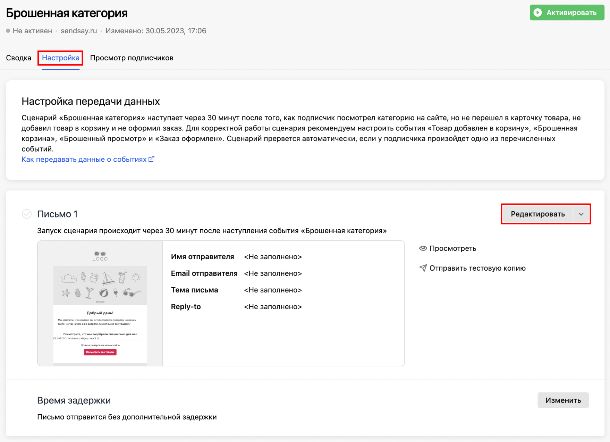Click the external link icon after events link
The height and width of the screenshot is (442, 610).
tap(151, 159)
